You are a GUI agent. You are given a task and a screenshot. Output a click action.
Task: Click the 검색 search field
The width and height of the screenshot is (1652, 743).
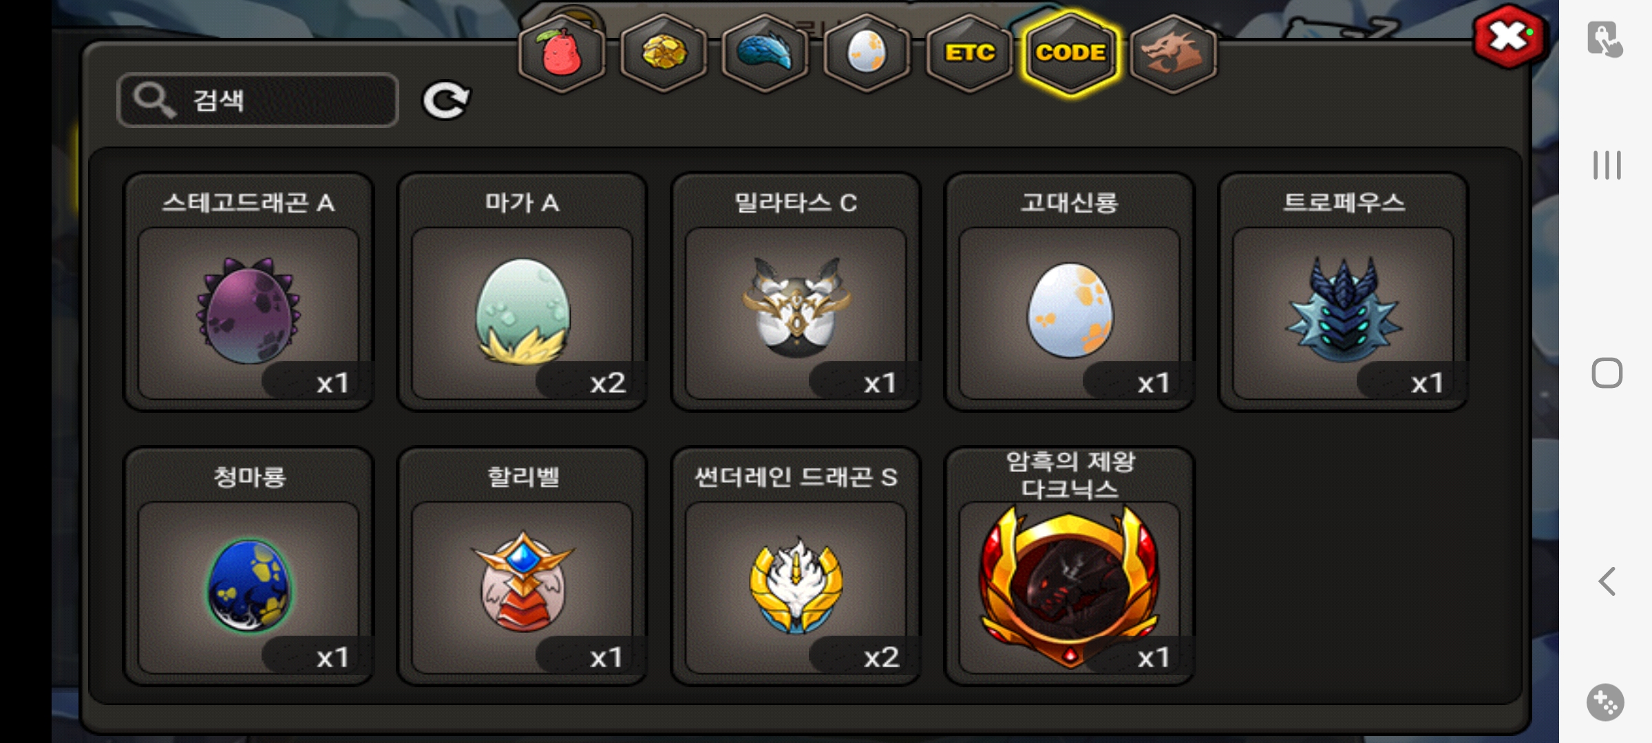click(258, 100)
